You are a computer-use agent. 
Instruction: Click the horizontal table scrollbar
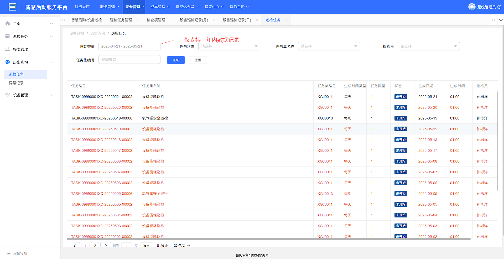point(269,239)
